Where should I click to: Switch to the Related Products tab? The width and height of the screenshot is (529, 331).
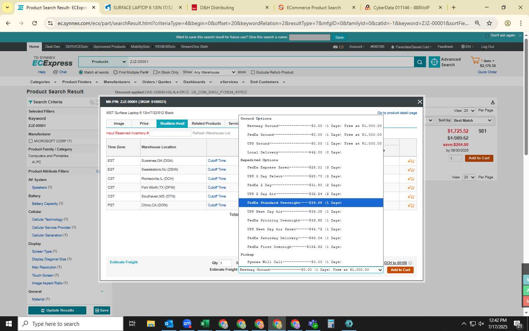click(x=206, y=124)
